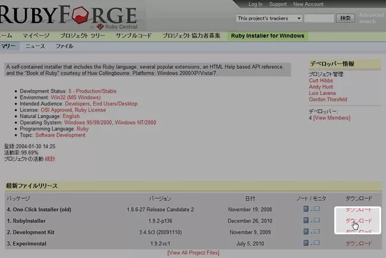Click Ruby License link

(x=90, y=110)
